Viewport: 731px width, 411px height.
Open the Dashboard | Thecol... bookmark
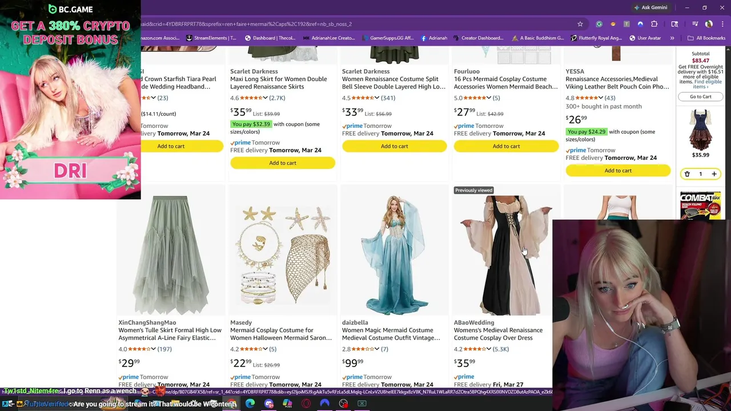(x=270, y=38)
